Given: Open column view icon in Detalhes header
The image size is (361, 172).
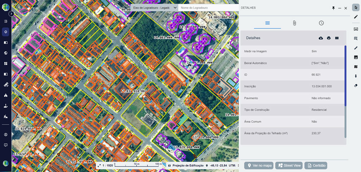Looking at the screenshot, I should pyautogui.click(x=337, y=38).
